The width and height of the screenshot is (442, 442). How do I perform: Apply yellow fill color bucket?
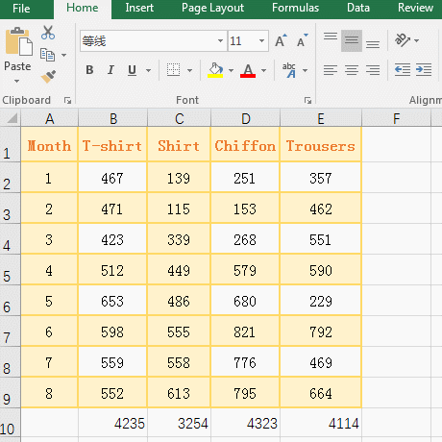click(215, 70)
